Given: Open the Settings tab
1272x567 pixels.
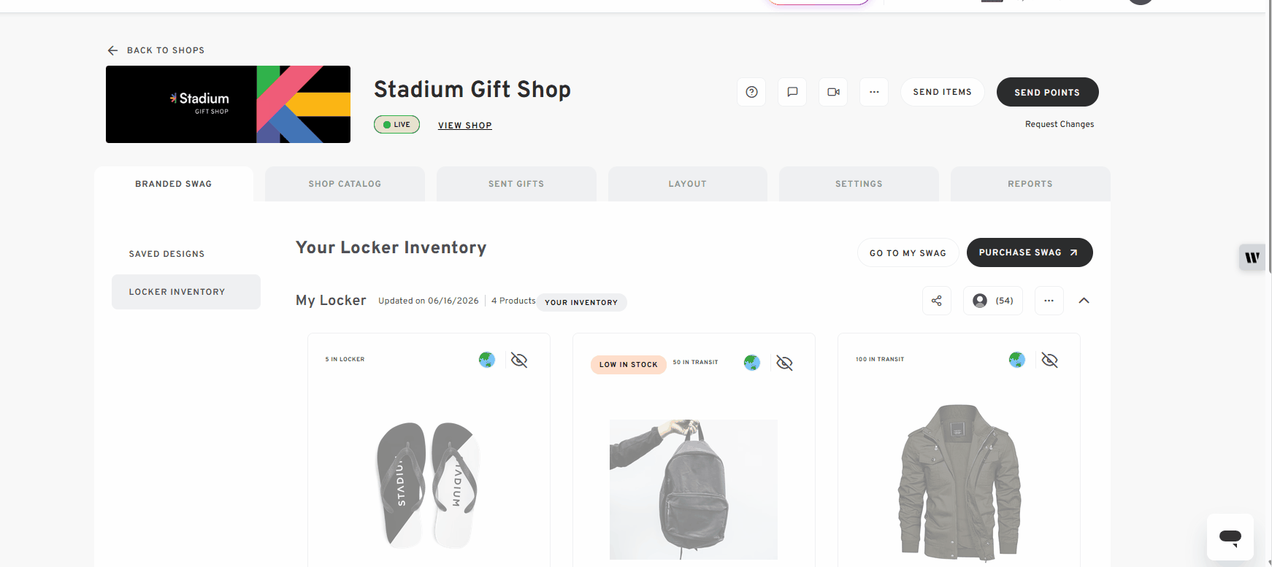Looking at the screenshot, I should point(859,184).
